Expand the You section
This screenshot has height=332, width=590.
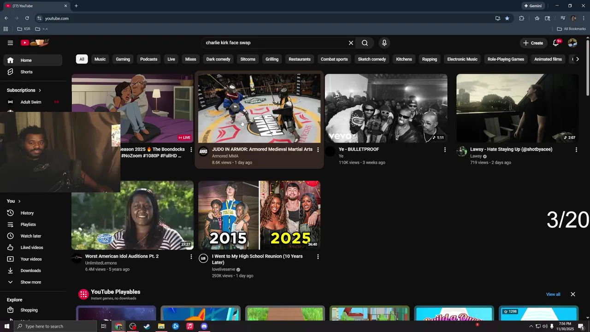(x=14, y=201)
